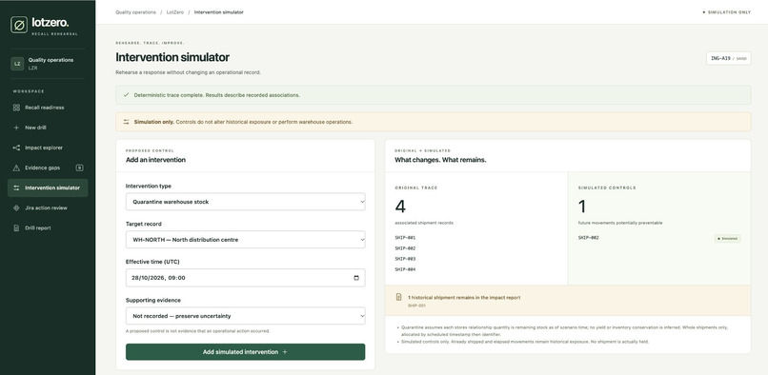Click the sliders icon in Simulation only banner

pos(126,122)
